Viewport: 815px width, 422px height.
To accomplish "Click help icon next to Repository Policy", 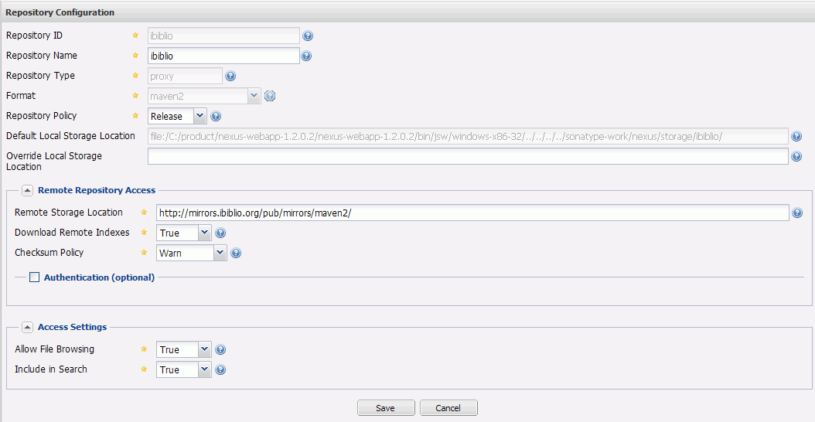I will (216, 116).
